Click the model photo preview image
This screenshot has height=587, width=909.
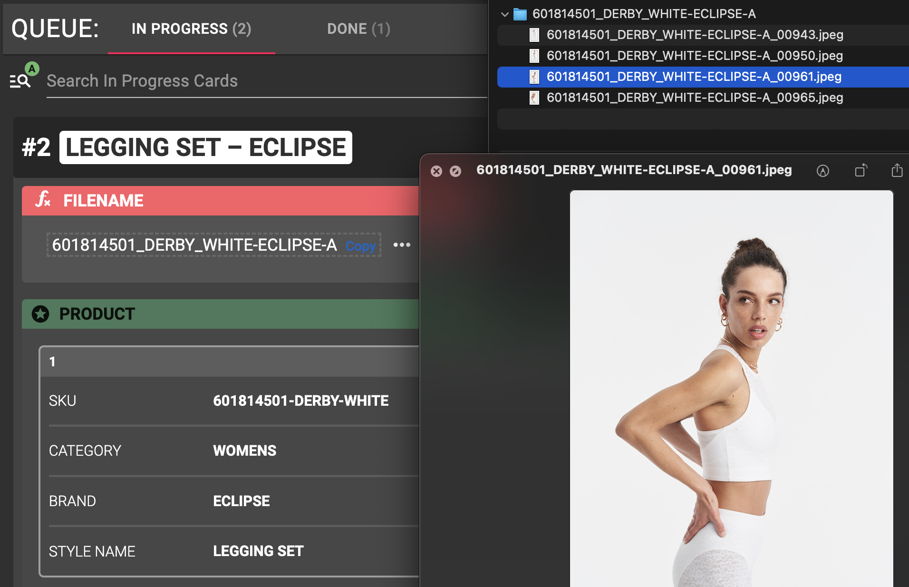coord(731,388)
